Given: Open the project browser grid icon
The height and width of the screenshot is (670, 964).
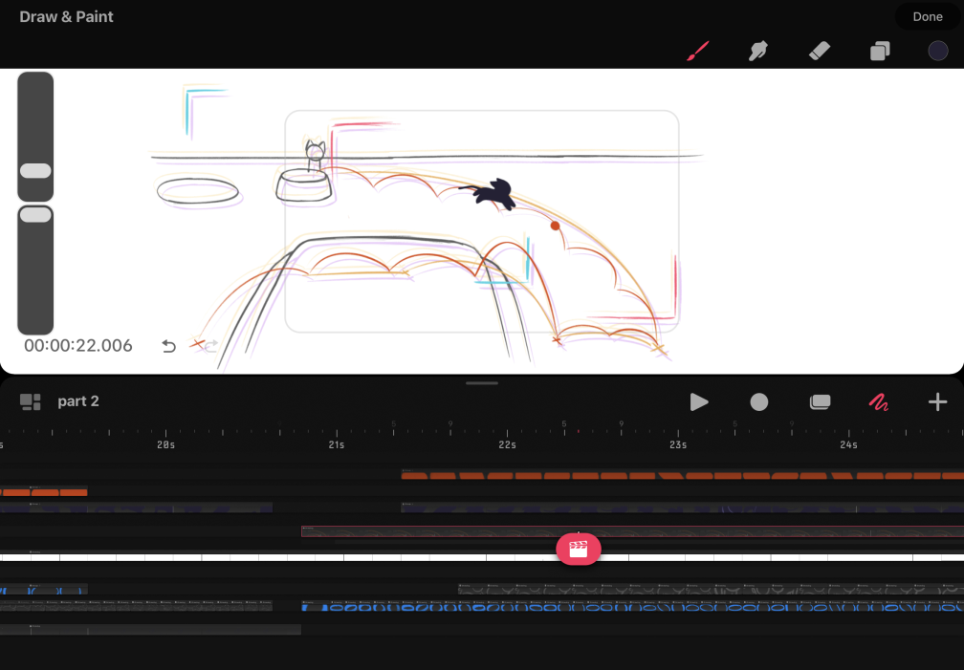Looking at the screenshot, I should pyautogui.click(x=31, y=402).
